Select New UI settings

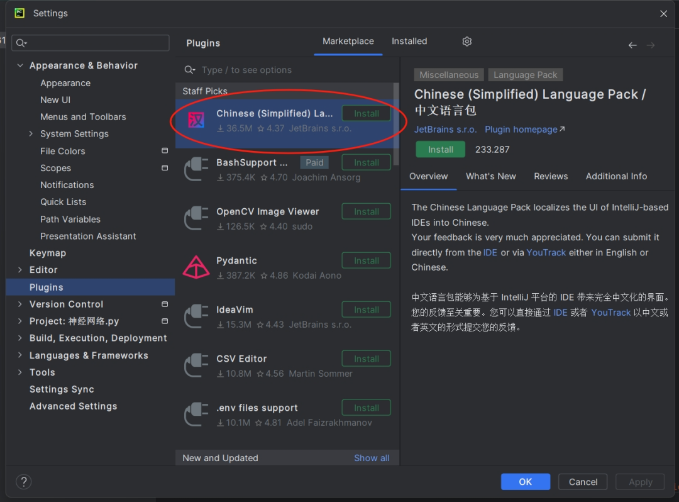pos(55,99)
